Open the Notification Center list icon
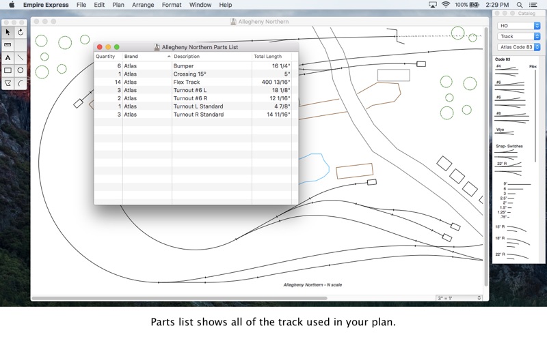Viewport: 547px width, 341px height. (533, 5)
